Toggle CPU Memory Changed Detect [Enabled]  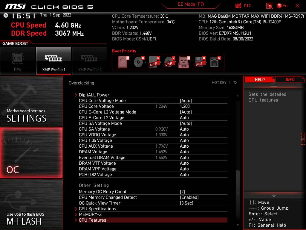tap(189, 197)
